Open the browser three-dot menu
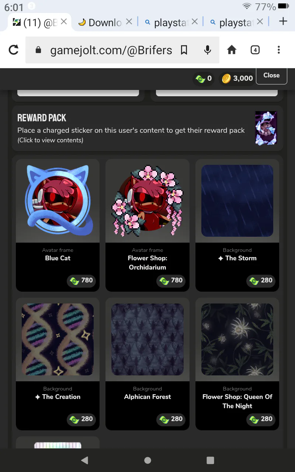Viewport: 295px width, 472px height. 278,50
